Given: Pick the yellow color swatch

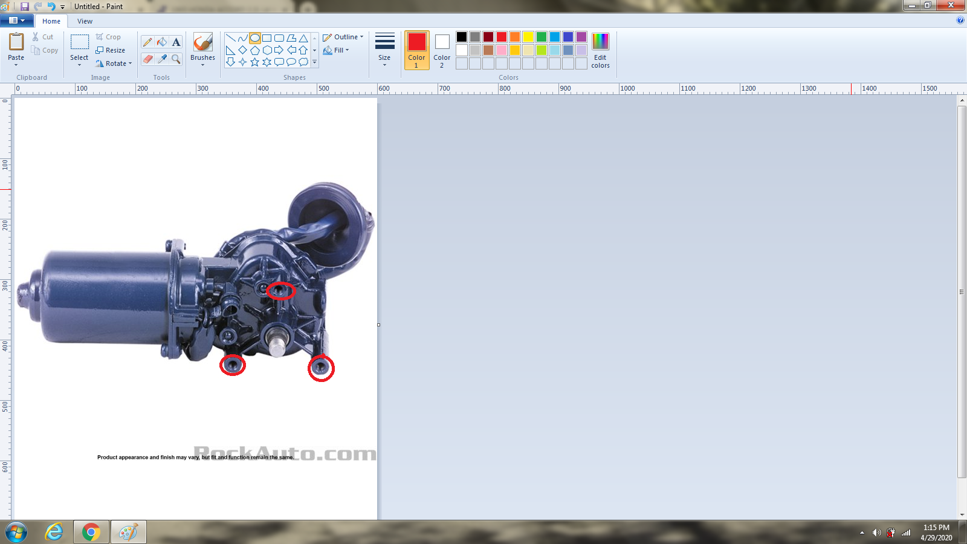Looking at the screenshot, I should point(528,37).
